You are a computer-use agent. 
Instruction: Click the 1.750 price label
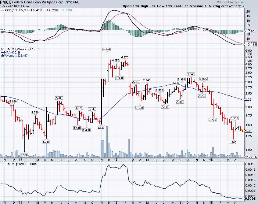click(35, 113)
